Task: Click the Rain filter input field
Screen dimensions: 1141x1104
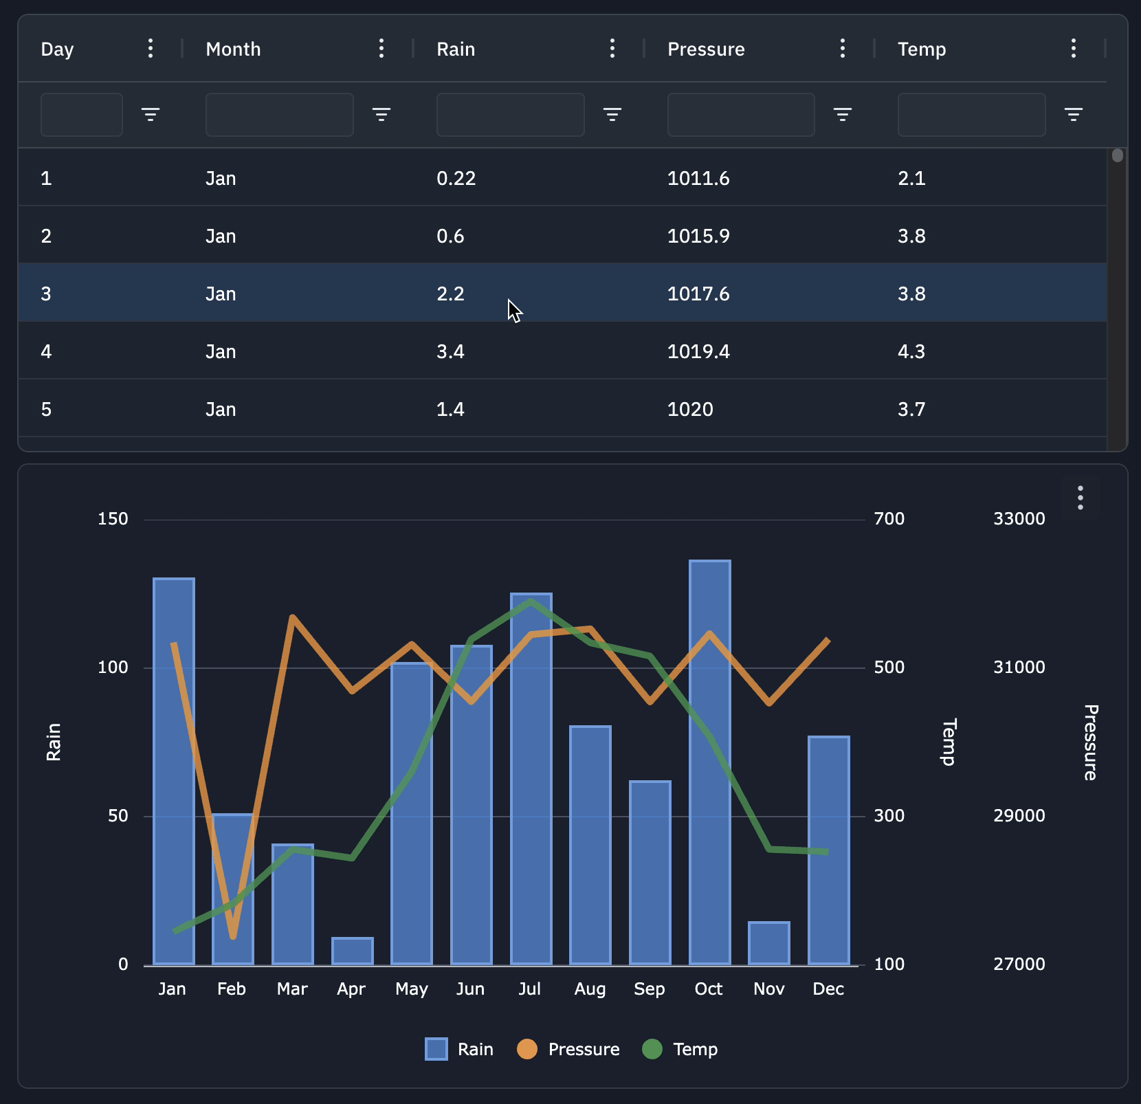Action: (x=511, y=115)
